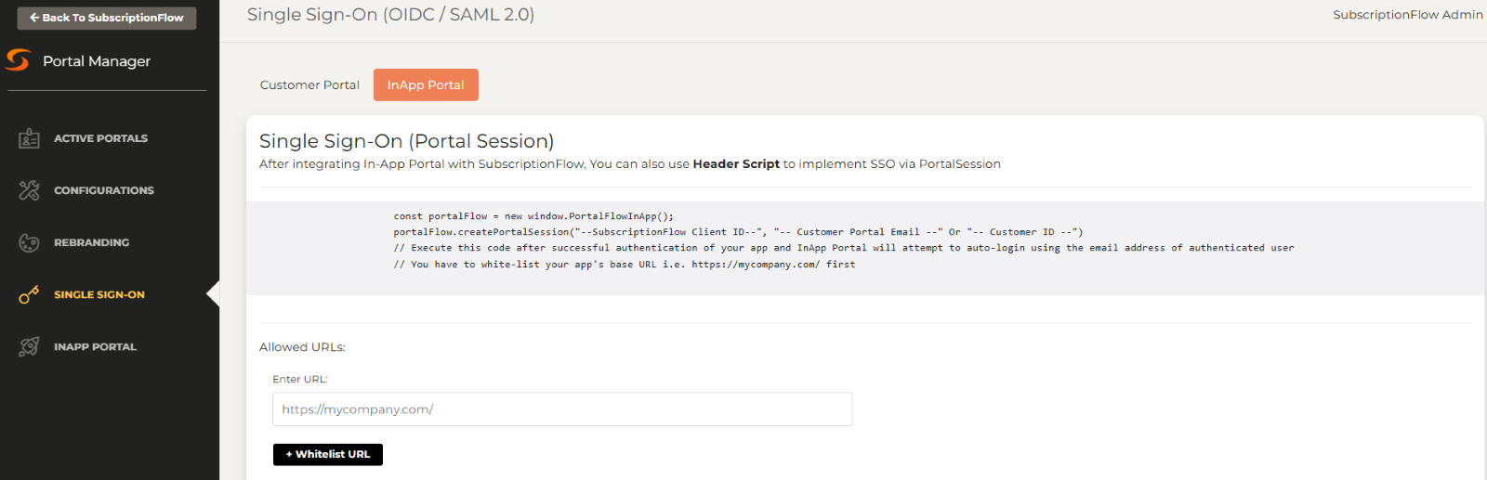
Task: Go back to SubscriptionFlow
Action: (x=107, y=18)
